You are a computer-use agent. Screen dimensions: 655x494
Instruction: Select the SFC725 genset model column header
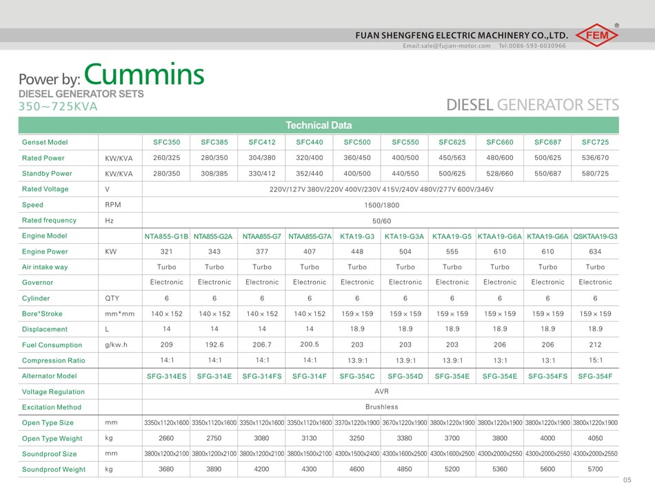point(595,142)
